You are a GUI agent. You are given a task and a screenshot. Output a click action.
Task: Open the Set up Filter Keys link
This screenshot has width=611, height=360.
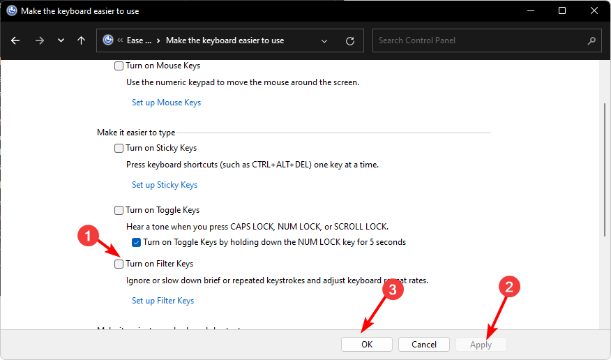click(163, 301)
